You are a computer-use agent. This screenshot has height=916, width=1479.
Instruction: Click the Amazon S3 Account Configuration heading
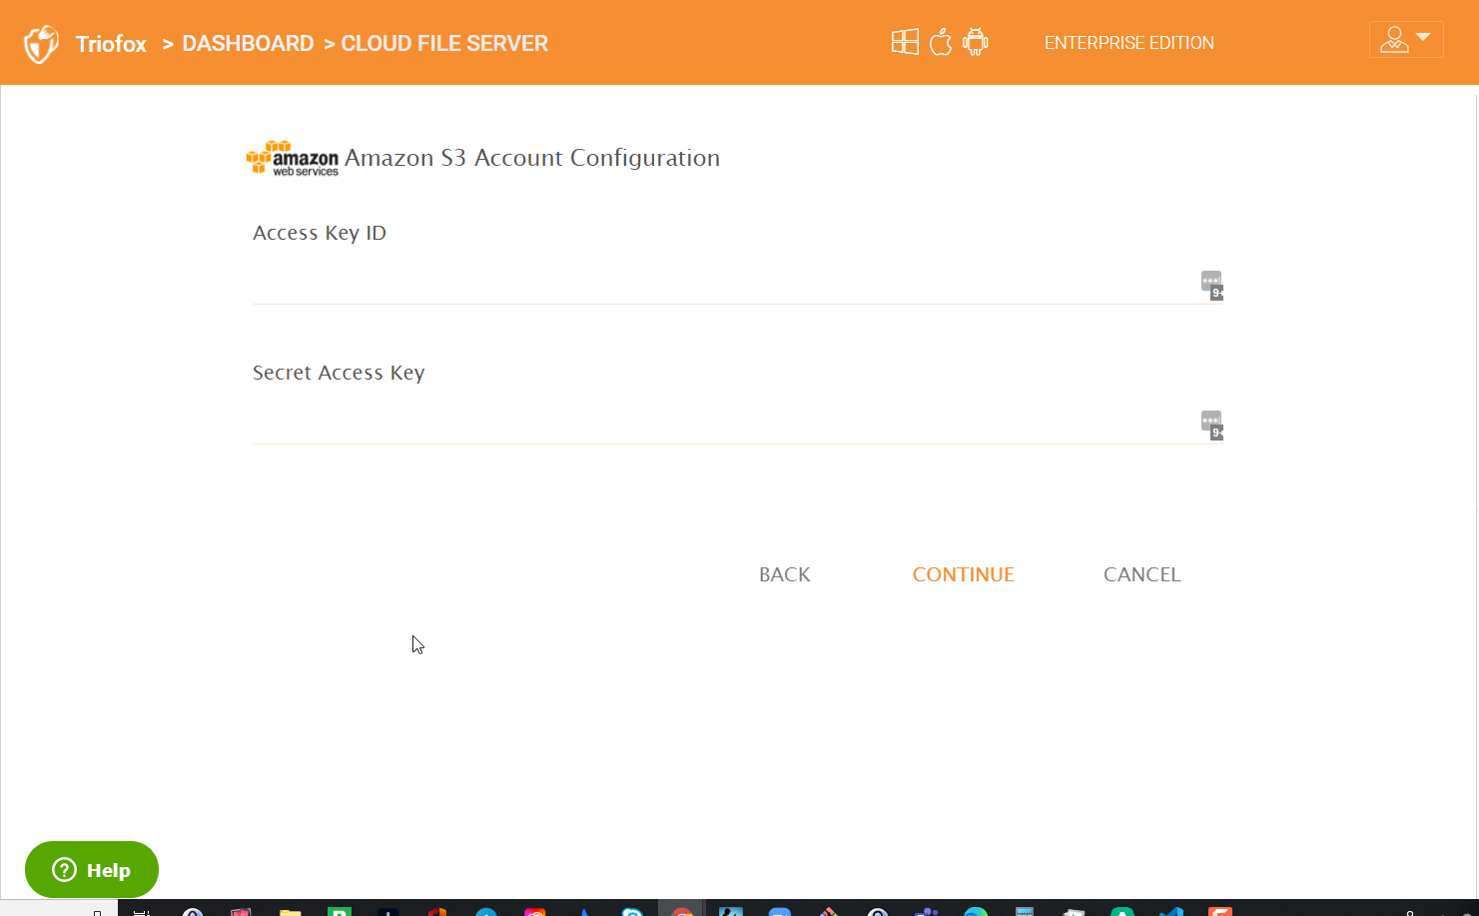(532, 158)
